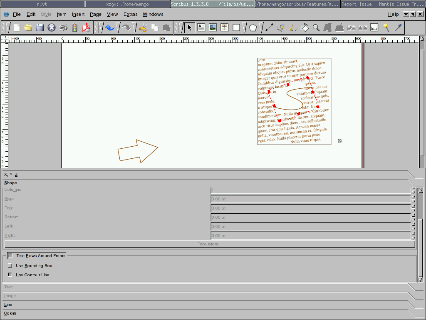Click the Cut scissors icon

(x=143, y=28)
